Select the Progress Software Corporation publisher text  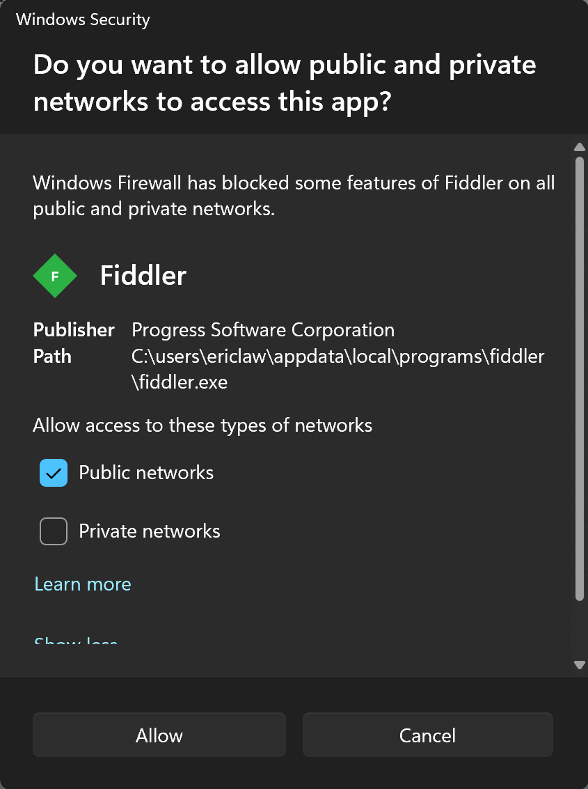coord(263,330)
